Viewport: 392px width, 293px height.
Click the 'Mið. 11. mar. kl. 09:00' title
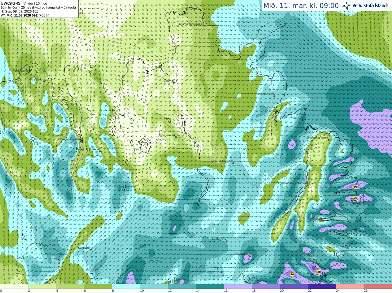click(x=301, y=6)
